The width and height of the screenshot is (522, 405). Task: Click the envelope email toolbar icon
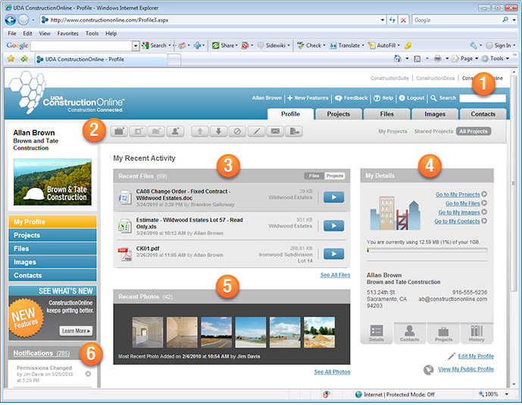275,132
